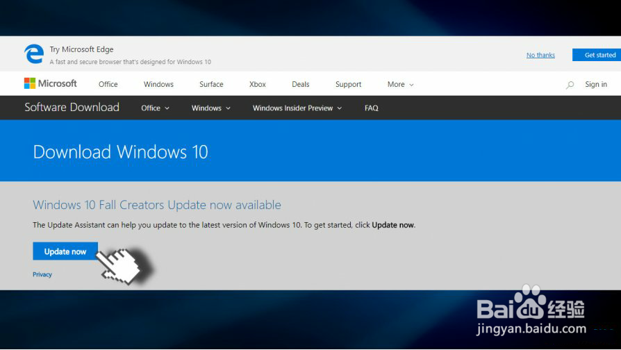Viewport: 621px width, 350px height.
Task: Click the Get started button
Action: [597, 55]
